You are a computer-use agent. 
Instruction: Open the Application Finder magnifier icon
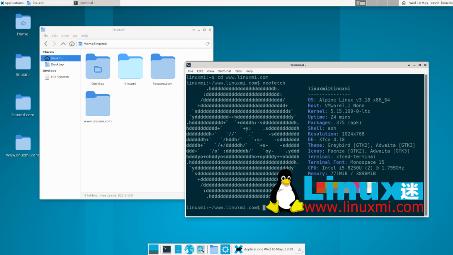tap(201, 249)
